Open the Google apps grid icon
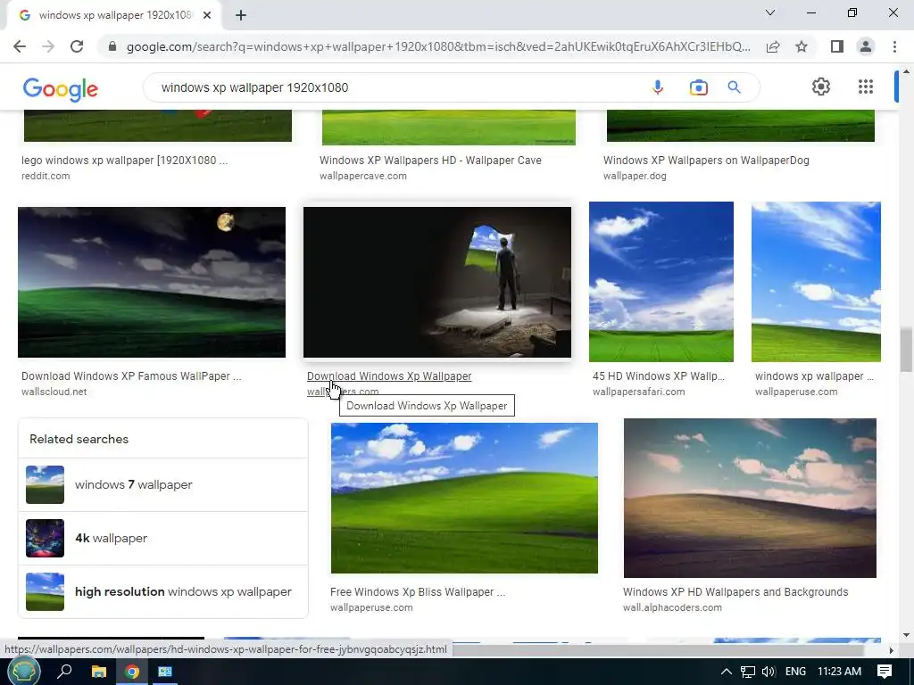 (x=866, y=87)
